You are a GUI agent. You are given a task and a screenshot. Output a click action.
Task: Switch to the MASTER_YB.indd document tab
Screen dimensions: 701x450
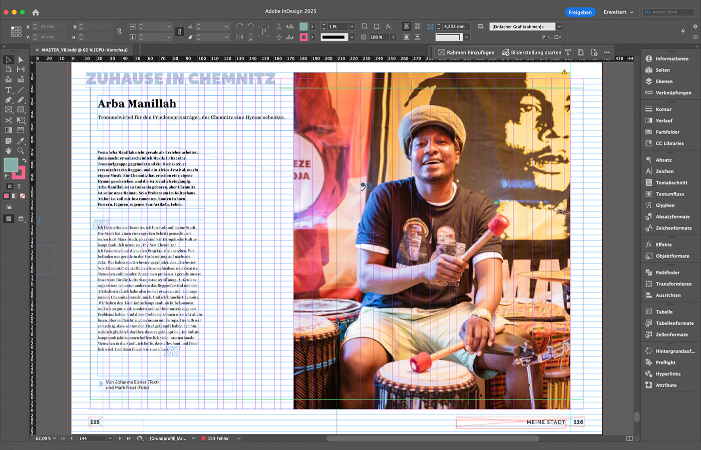click(84, 50)
